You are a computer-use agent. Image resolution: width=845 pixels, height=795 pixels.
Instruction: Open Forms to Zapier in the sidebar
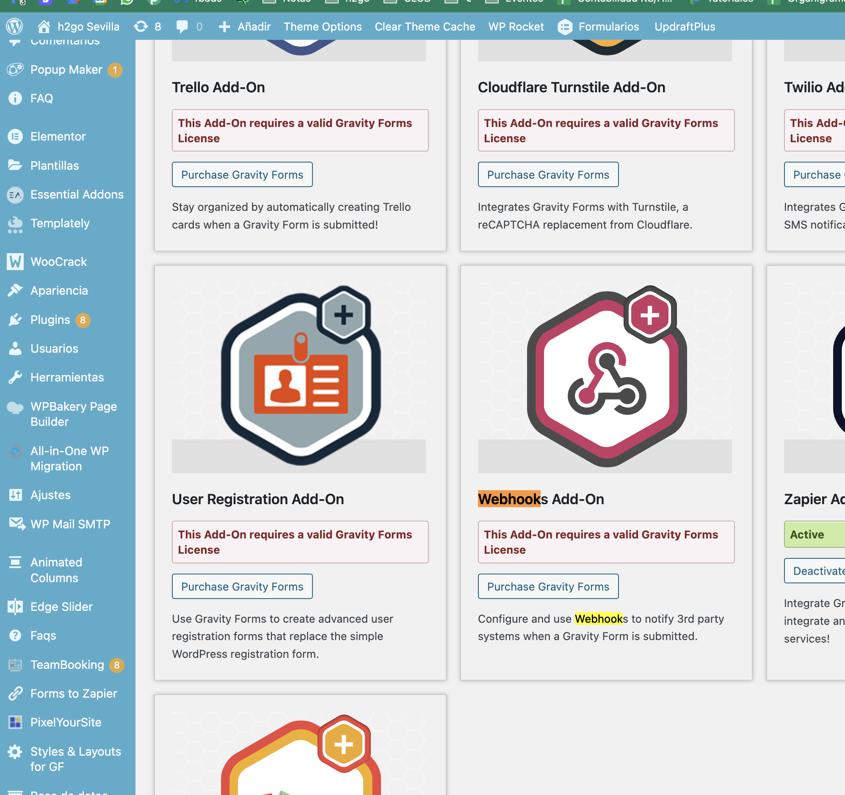[x=74, y=694]
